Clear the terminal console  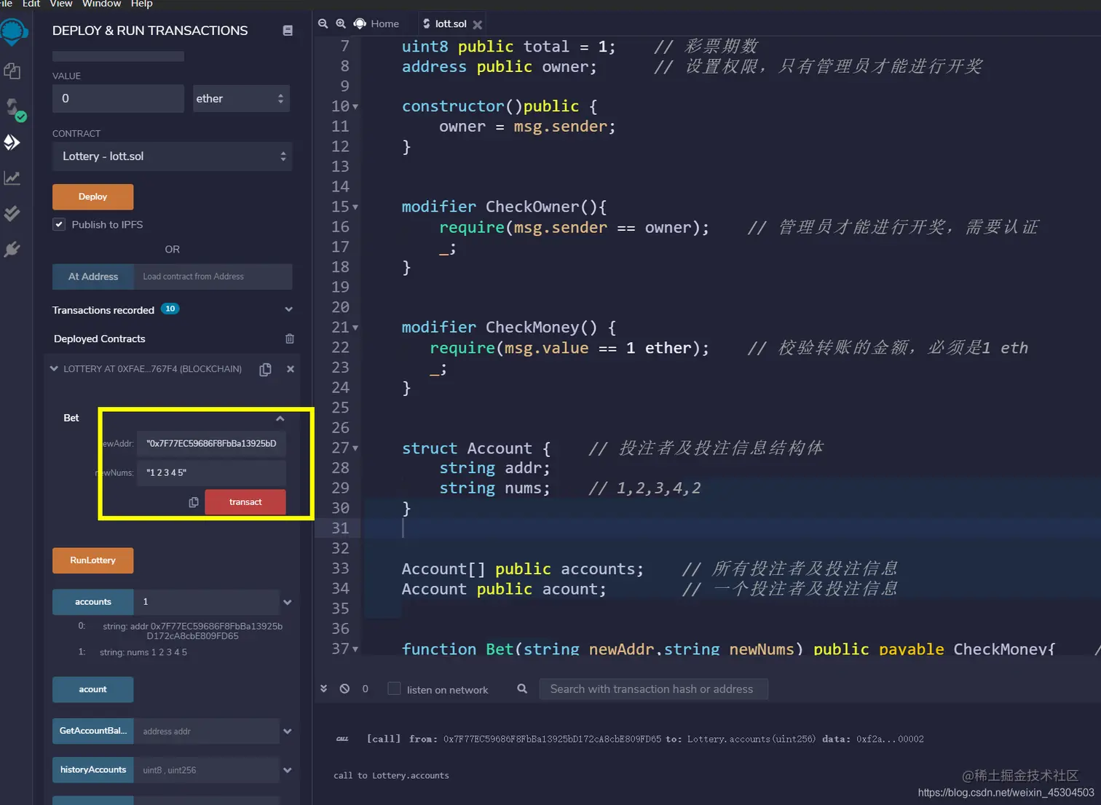(x=344, y=689)
